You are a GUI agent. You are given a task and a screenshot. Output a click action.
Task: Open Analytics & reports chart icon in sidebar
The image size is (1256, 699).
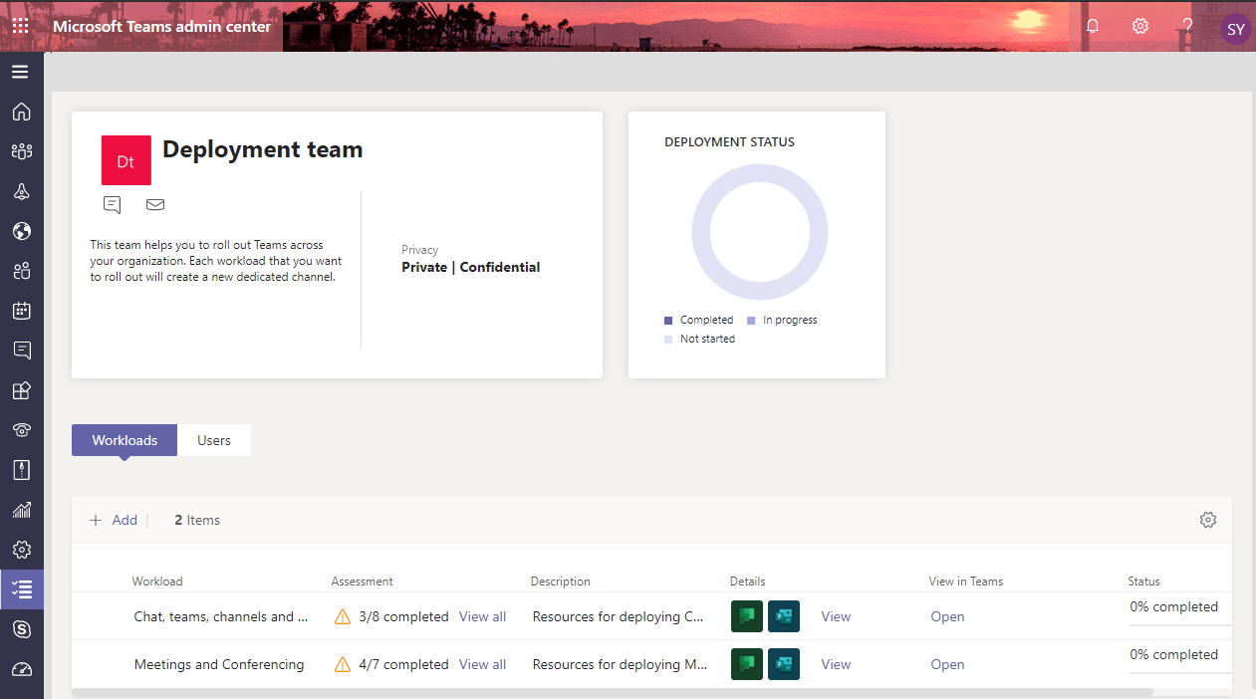pos(21,510)
